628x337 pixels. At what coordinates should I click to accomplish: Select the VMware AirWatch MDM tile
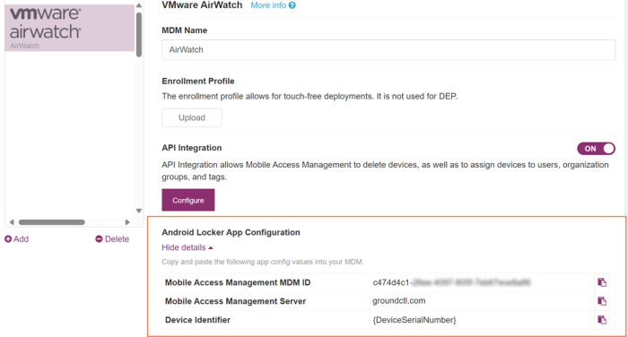70,28
